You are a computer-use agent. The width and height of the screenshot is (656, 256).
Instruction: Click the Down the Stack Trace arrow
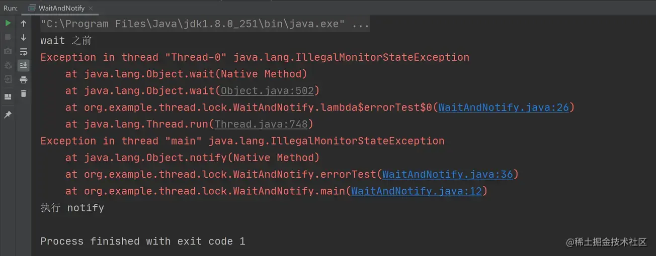click(24, 37)
